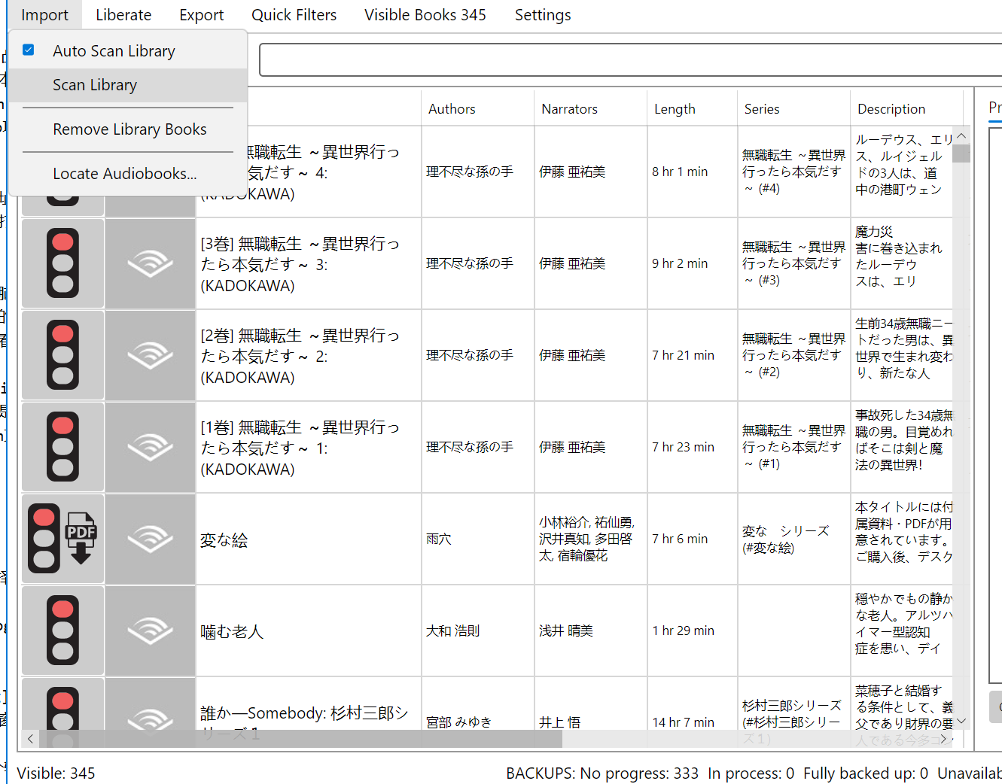Screen dimensions: 1002x784
Task: Click the cover art icon for 噛む老人
Action: 151,631
